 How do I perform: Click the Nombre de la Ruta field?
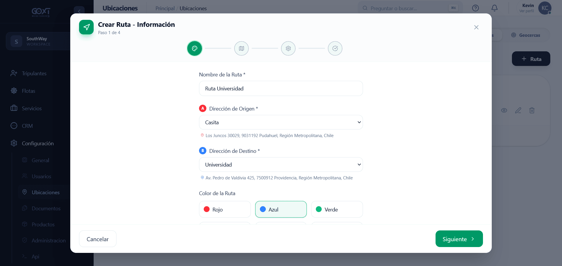(x=281, y=88)
